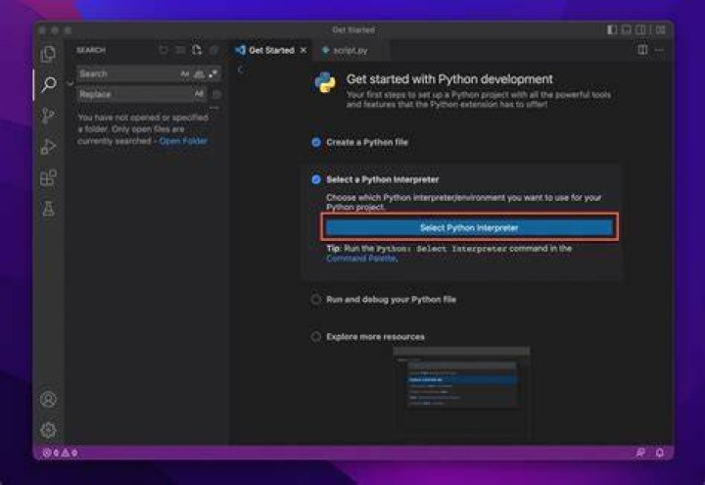Open the Command Palette link
This screenshot has height=485, width=705.
tap(361, 259)
